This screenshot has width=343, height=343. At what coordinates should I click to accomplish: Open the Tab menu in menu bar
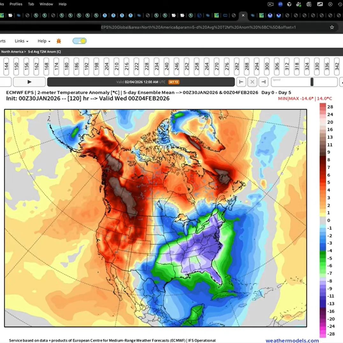[x=31, y=4]
